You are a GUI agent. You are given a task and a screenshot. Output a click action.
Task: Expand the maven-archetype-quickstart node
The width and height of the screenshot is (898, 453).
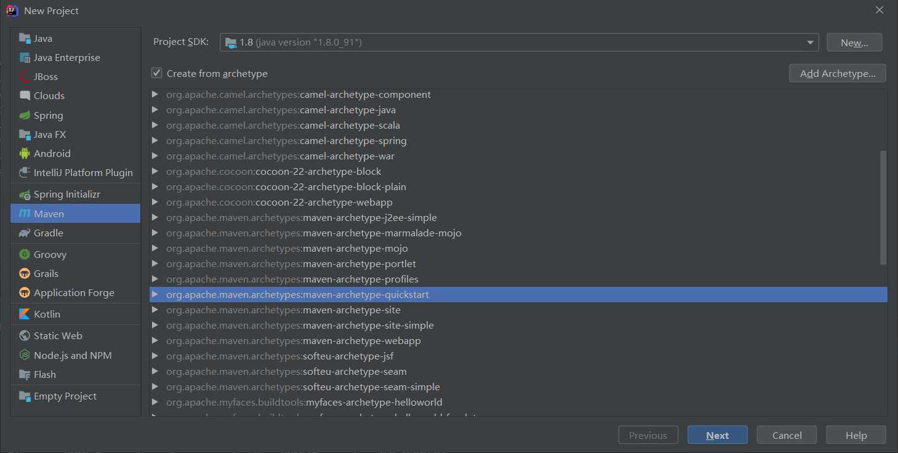[x=155, y=294]
